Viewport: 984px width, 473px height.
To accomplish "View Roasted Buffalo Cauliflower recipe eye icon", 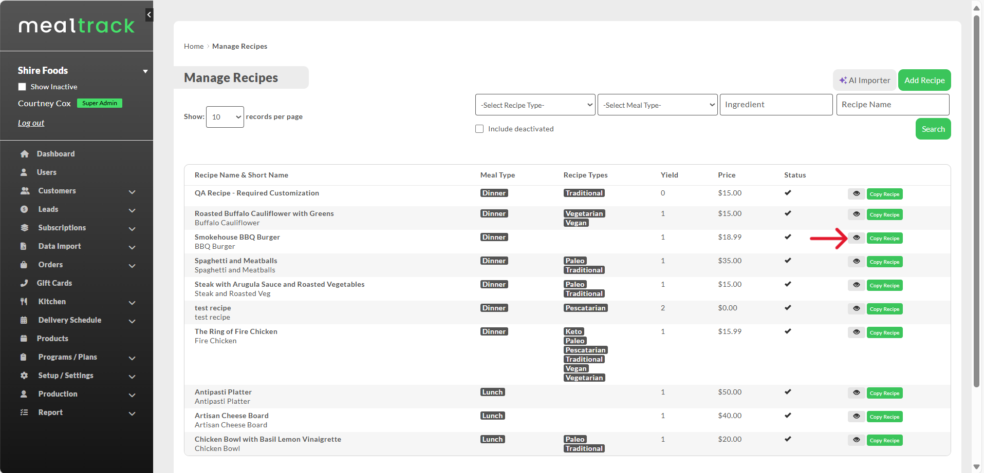I will pos(857,214).
